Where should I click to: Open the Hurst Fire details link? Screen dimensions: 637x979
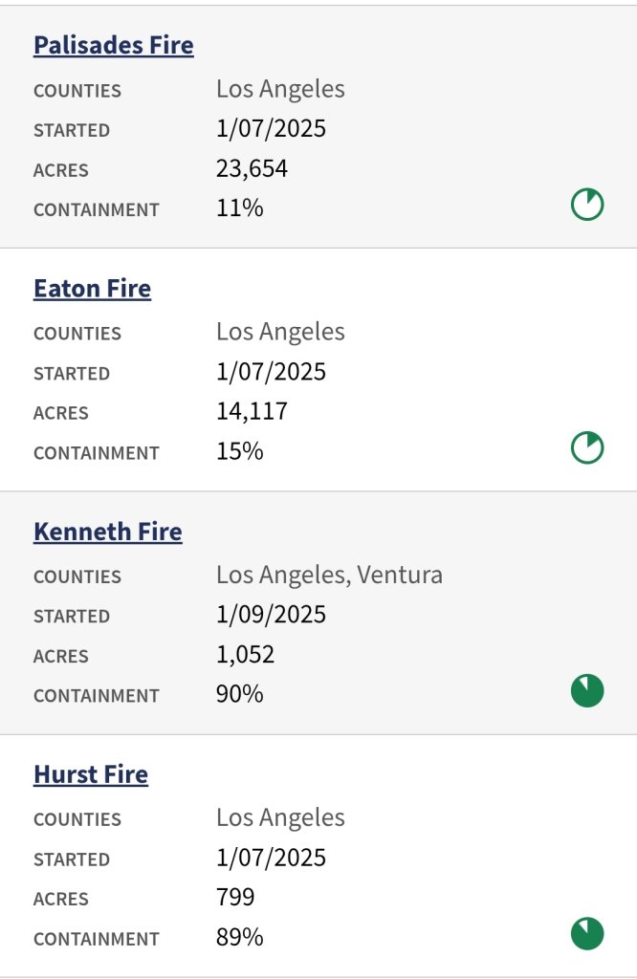pyautogui.click(x=91, y=773)
